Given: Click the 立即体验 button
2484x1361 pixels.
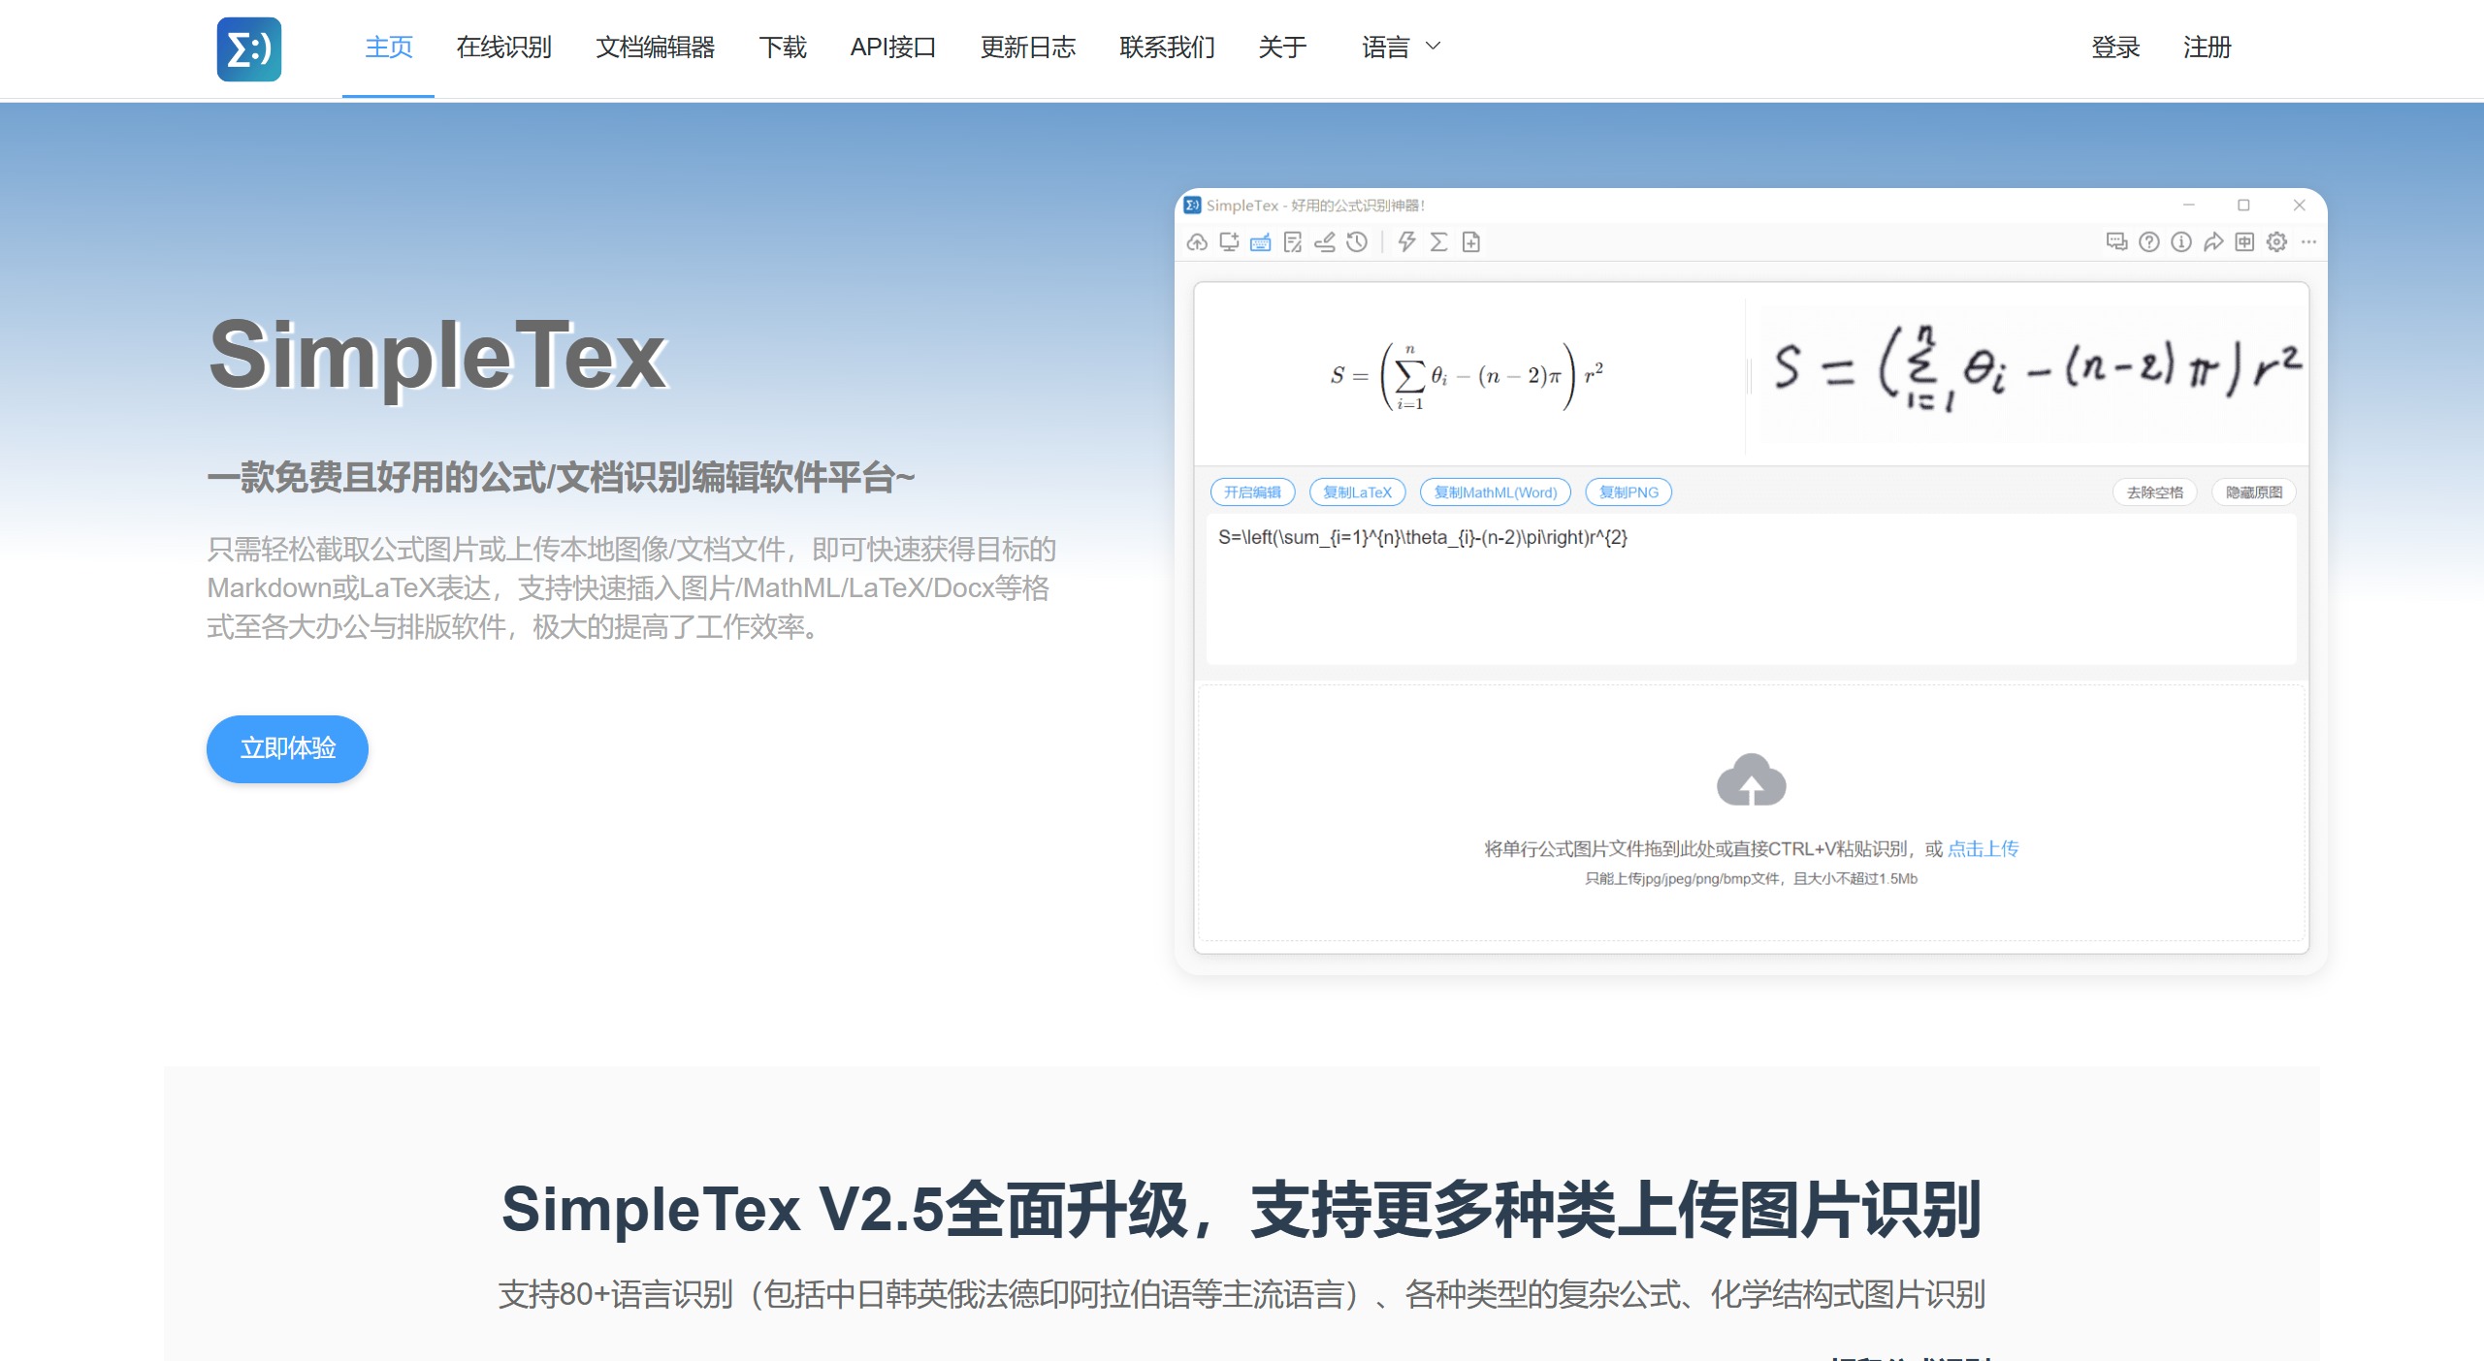Looking at the screenshot, I should click(x=287, y=748).
